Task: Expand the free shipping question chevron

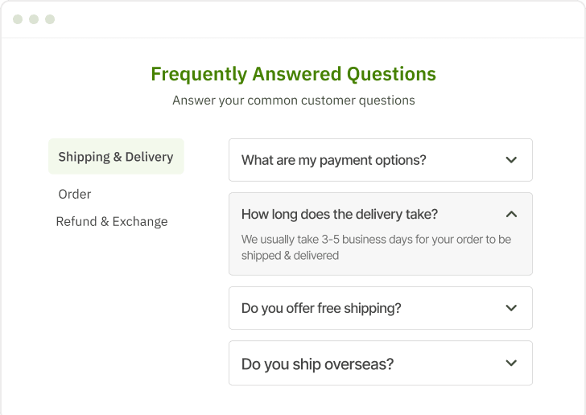Action: (511, 308)
